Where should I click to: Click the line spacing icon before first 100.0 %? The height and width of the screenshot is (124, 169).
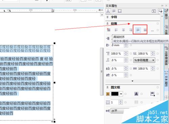pyautogui.click(x=108, y=53)
